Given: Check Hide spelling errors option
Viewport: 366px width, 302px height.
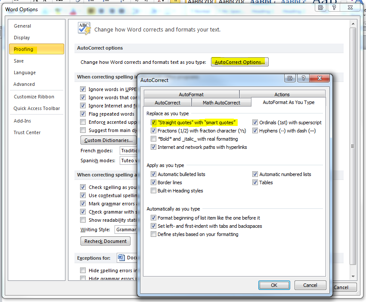Looking at the screenshot, I should (x=83, y=271).
